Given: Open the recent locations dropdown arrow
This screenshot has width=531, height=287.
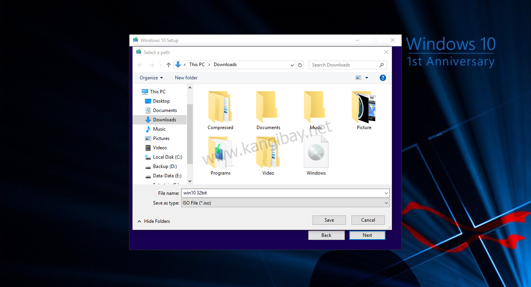Looking at the screenshot, I should point(161,65).
